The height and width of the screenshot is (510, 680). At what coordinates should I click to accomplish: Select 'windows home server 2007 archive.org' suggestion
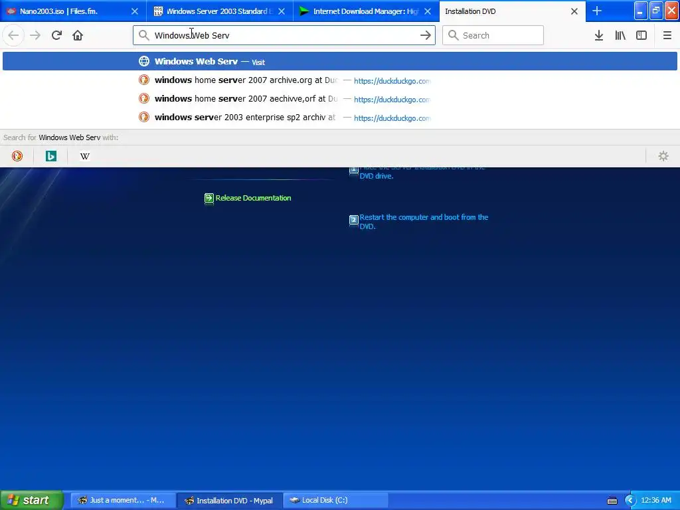click(x=339, y=80)
